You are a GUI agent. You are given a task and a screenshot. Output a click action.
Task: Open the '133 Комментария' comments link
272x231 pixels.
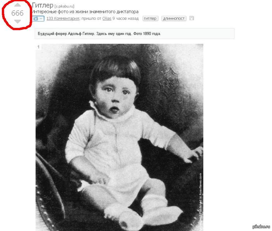coord(63,18)
